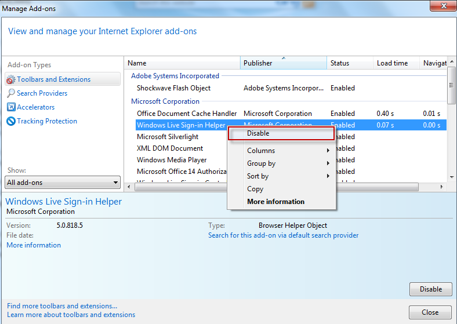
Task: Click the horizontal scrollbar right arrow
Action: coord(442,187)
